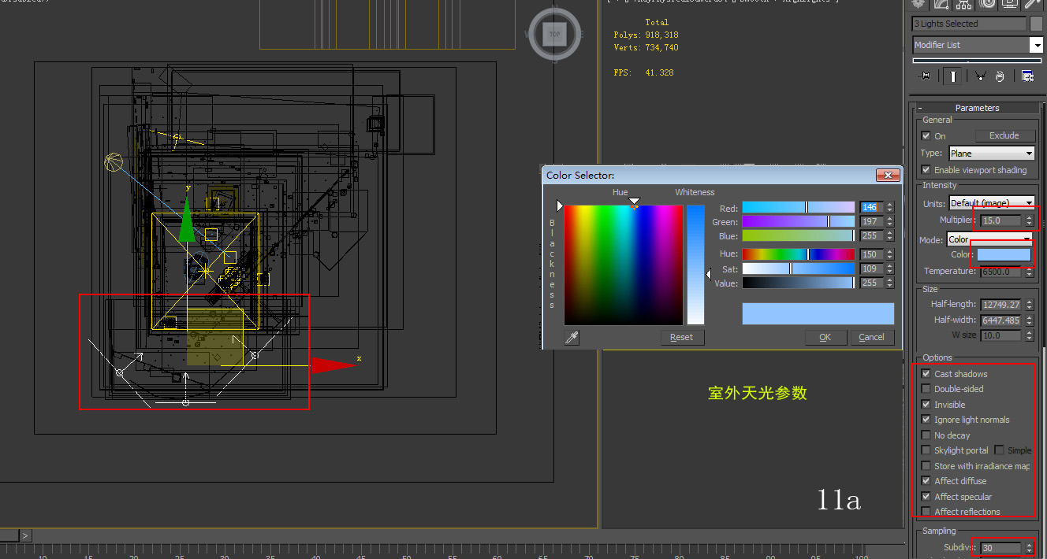Open the light Type dropdown
The height and width of the screenshot is (559, 1047).
click(992, 154)
